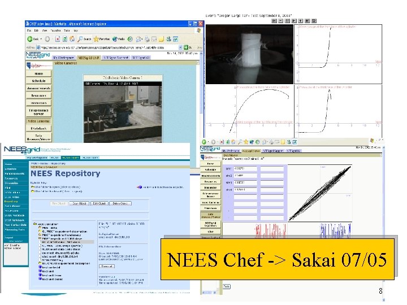Select the last blue cube item in the repository tree
This screenshot has width=407, height=305.
pos(51,279)
